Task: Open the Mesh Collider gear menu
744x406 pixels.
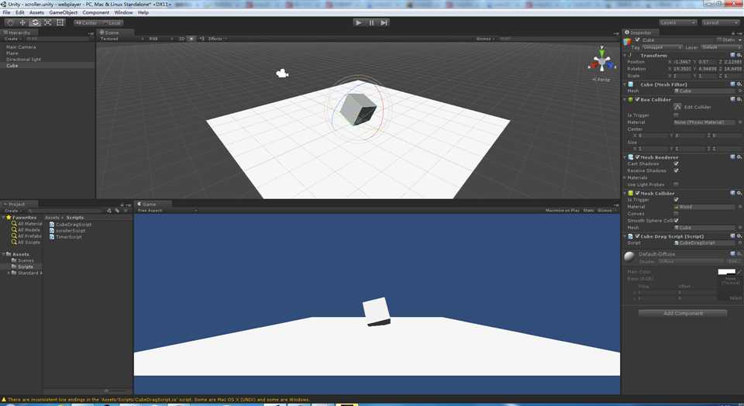Action: click(x=739, y=193)
